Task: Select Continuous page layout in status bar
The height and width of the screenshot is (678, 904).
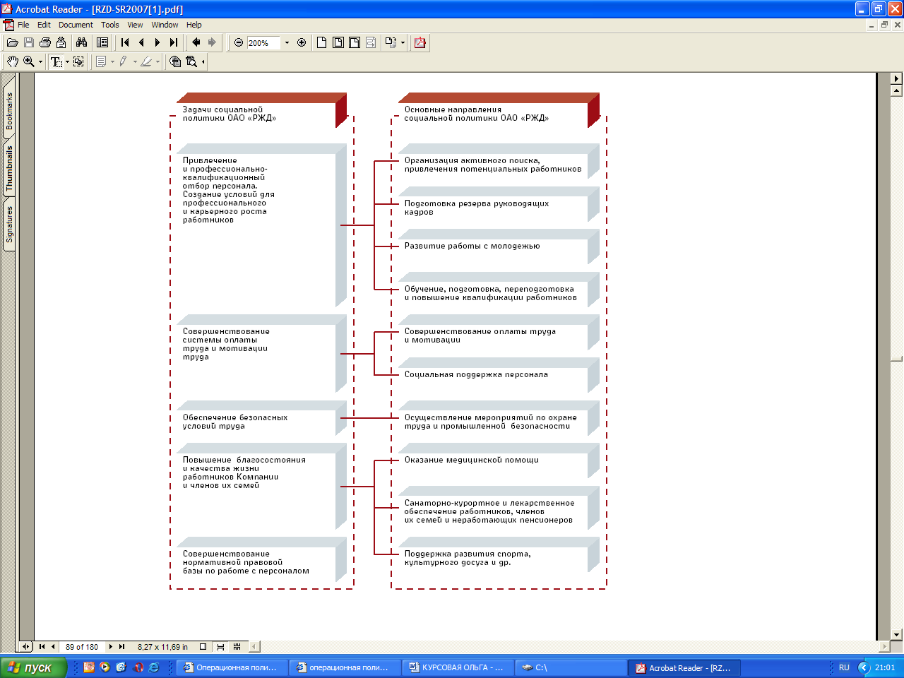Action: click(220, 646)
